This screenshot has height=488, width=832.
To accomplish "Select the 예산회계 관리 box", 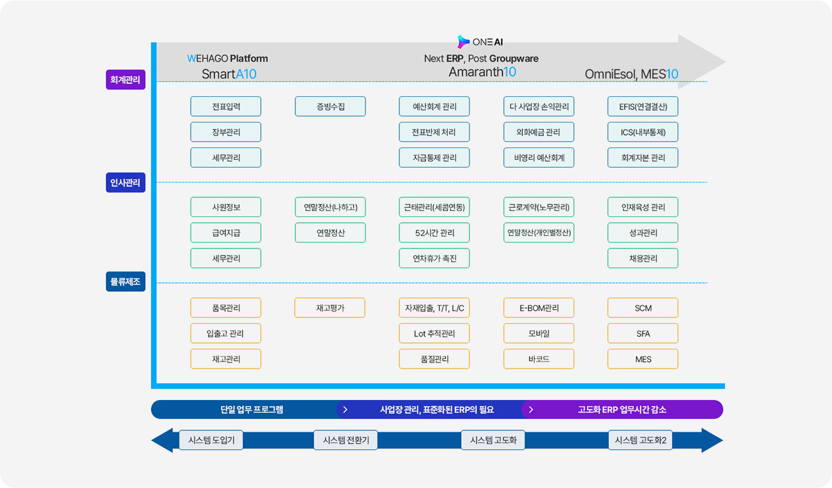I will [x=434, y=106].
